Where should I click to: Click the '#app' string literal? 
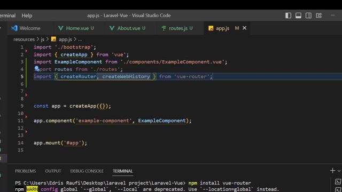73,143
